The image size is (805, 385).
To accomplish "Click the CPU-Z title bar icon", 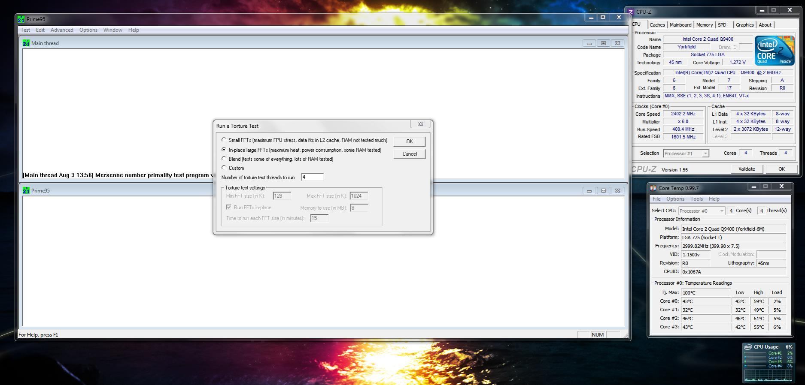I will (x=631, y=12).
